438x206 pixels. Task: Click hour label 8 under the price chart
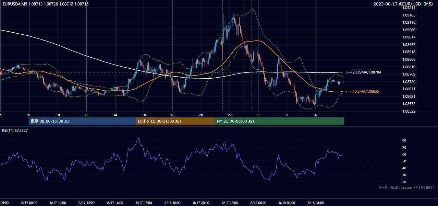[29, 115]
